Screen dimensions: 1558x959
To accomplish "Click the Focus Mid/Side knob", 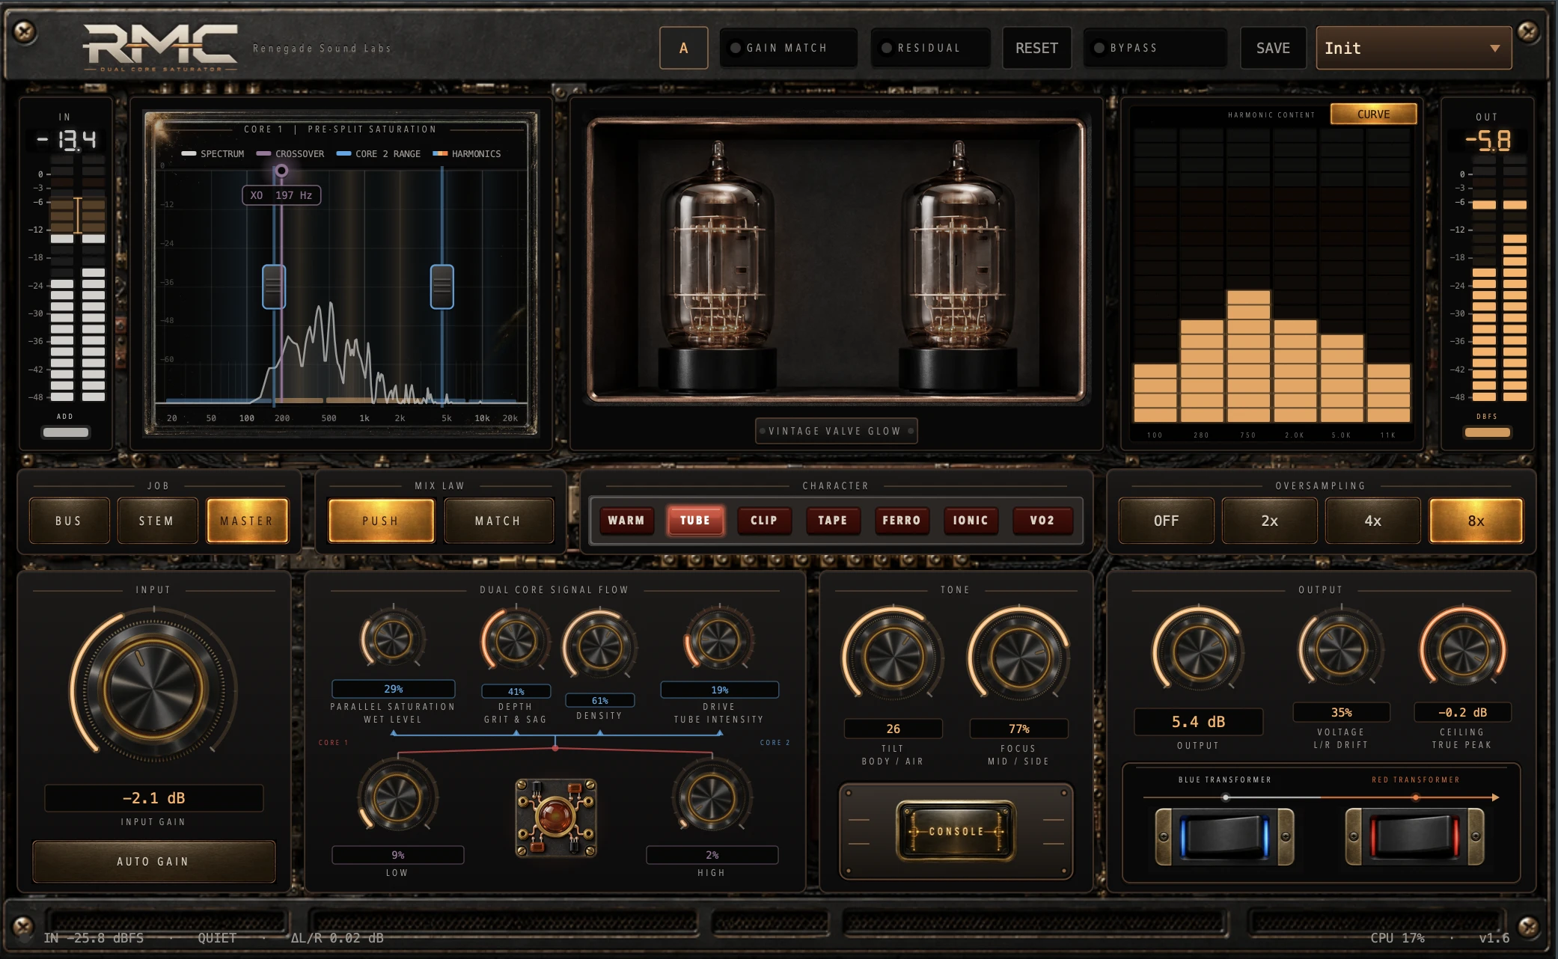I will pyautogui.click(x=1018, y=656).
